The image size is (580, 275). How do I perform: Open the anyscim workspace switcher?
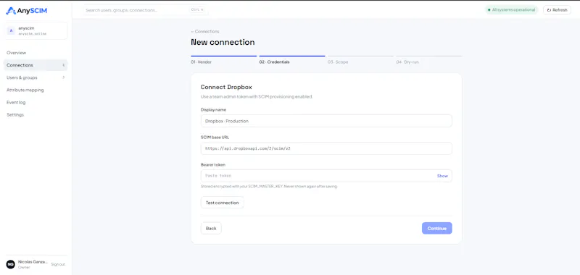(36, 30)
